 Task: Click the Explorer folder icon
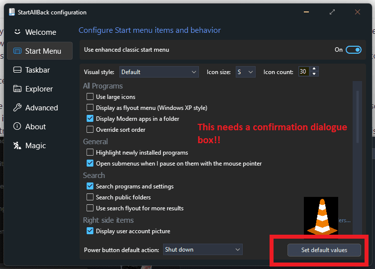[17, 89]
